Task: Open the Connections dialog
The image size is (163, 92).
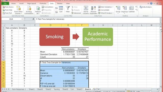Action: click(47, 7)
